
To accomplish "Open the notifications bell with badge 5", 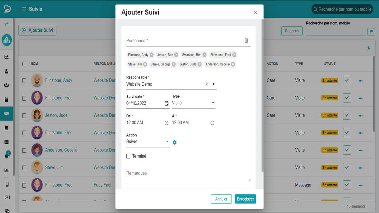I will click(x=7, y=155).
